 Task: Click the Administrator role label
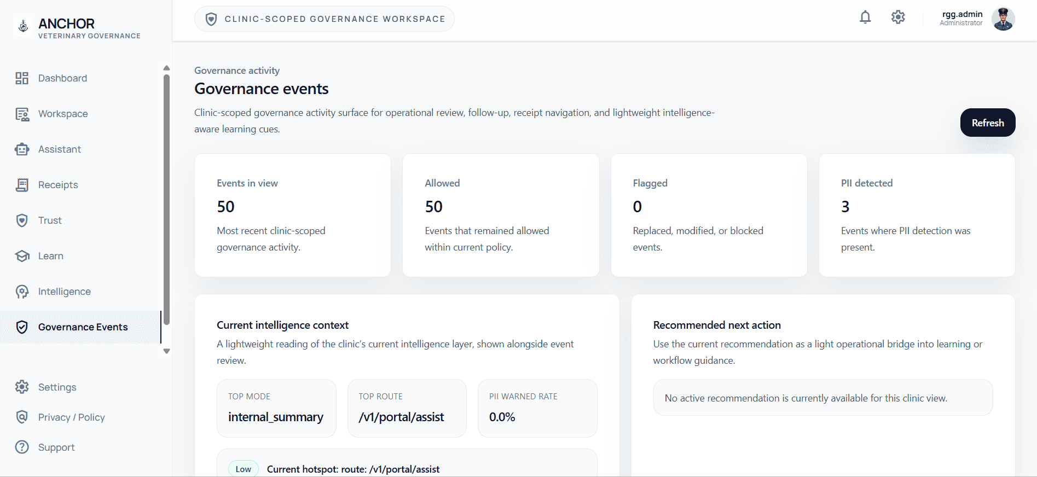coord(961,23)
